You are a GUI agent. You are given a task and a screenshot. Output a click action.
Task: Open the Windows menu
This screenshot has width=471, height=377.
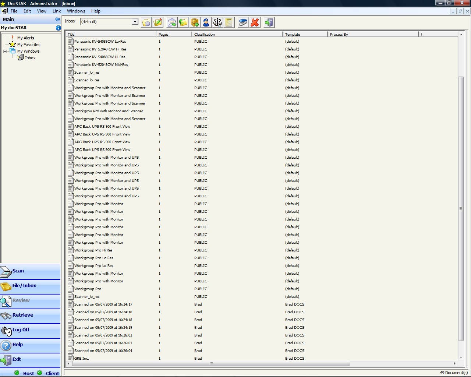(x=76, y=11)
